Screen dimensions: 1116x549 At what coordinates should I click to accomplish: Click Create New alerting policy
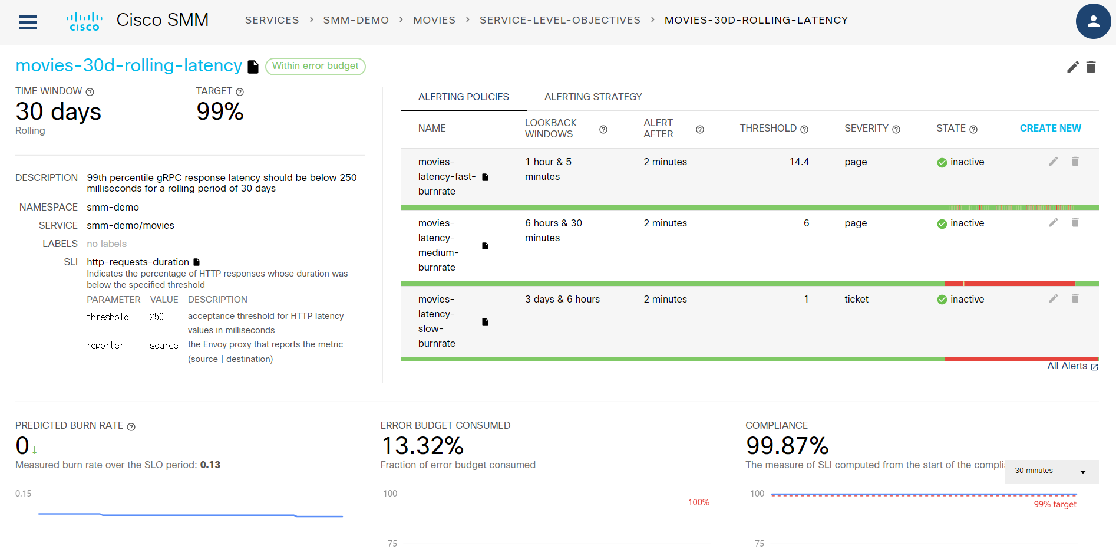(1050, 128)
